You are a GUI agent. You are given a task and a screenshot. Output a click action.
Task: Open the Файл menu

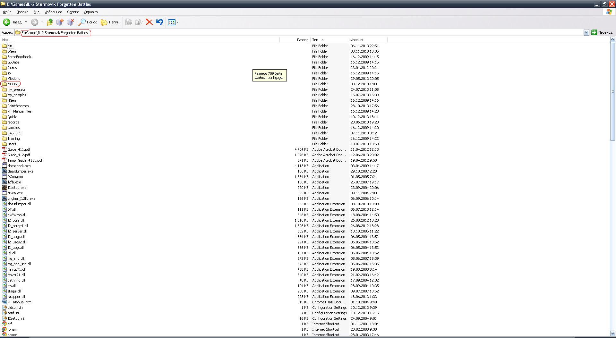(7, 12)
